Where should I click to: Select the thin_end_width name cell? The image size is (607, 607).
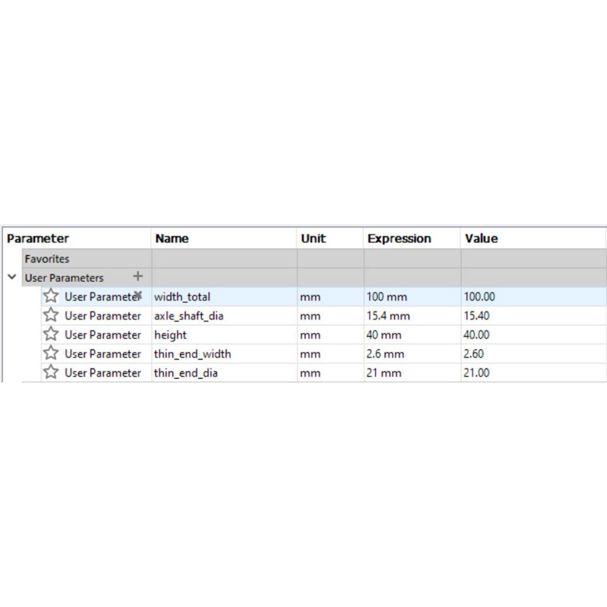(x=225, y=354)
